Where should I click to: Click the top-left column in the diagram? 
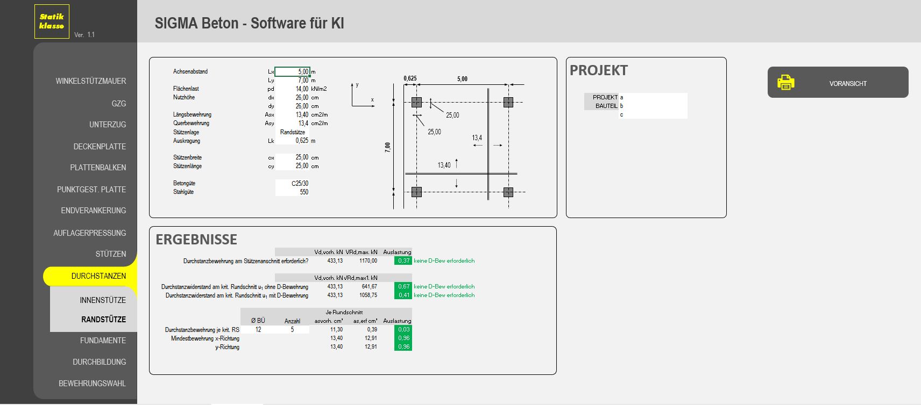point(416,102)
